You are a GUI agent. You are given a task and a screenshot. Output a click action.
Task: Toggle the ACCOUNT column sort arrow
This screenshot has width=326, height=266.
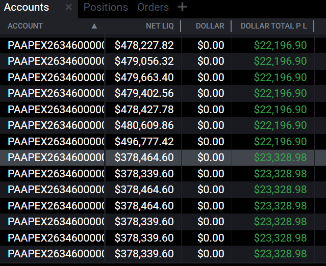[94, 26]
